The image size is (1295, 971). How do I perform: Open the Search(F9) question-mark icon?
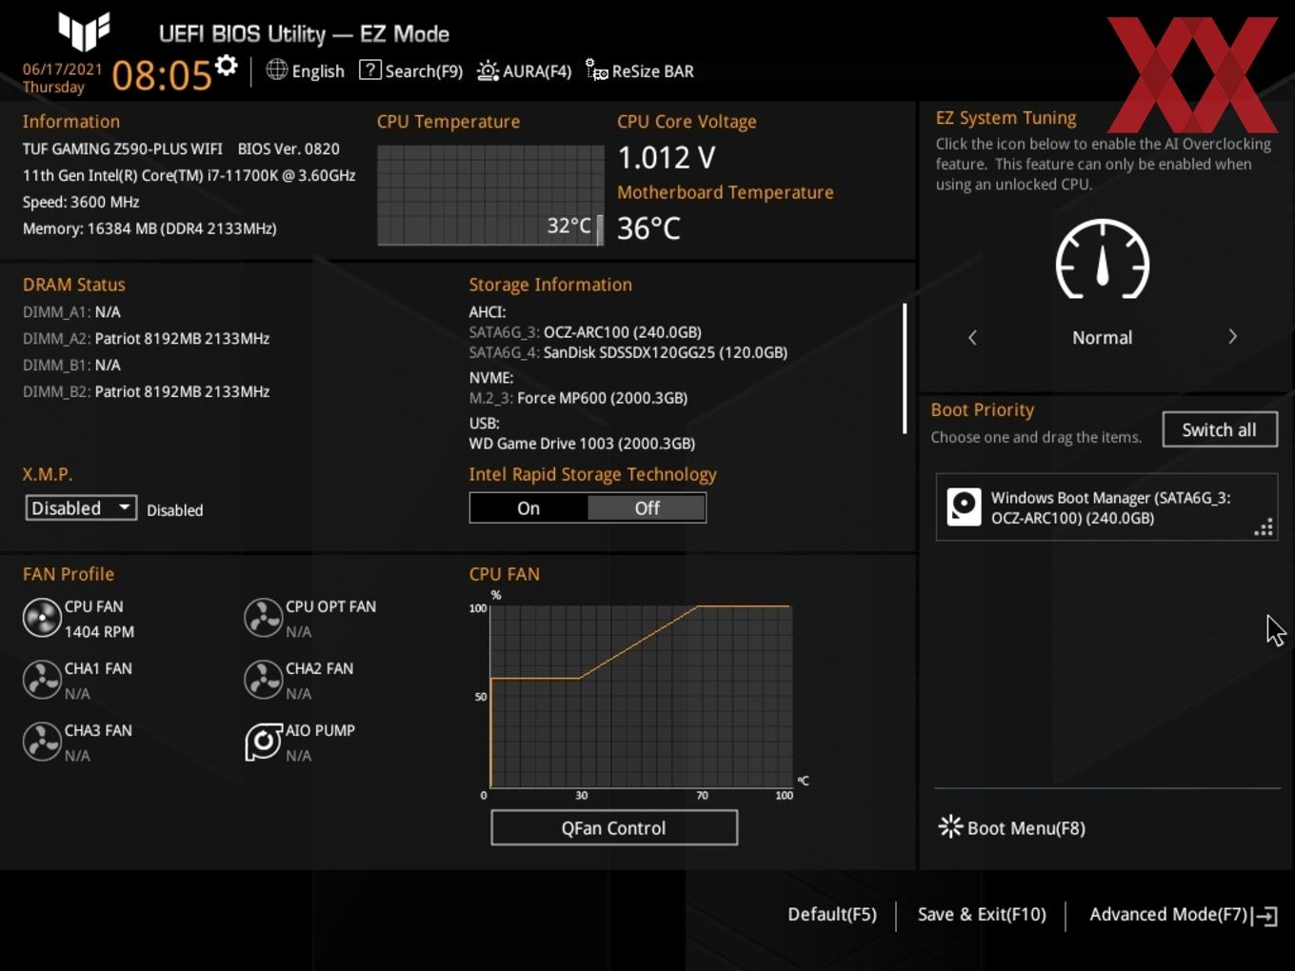tap(369, 69)
